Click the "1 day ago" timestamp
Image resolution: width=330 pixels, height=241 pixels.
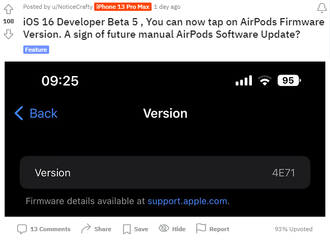(167, 7)
